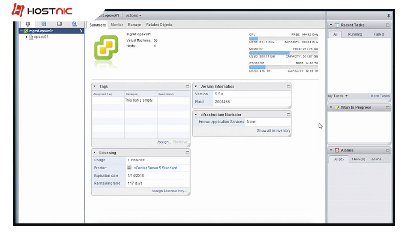Open the Networking inventory view
This screenshot has height=233, width=413.
[x=74, y=24]
